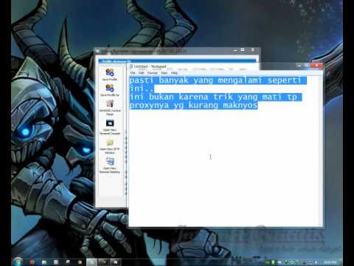
Task: Click the taskbar clock
Action: pos(330,262)
